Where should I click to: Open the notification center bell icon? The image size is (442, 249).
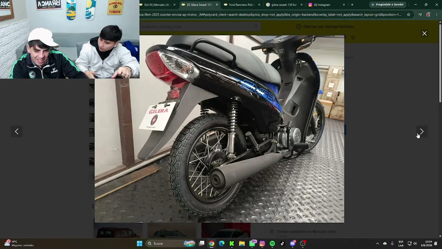tap(436, 243)
